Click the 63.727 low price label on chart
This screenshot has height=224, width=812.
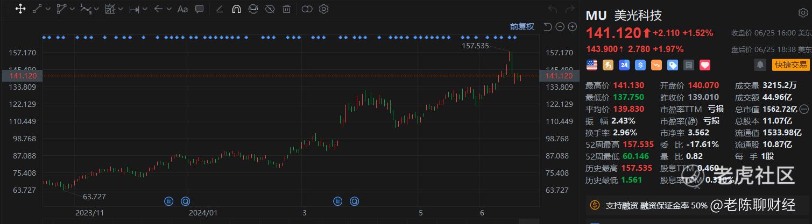95,197
